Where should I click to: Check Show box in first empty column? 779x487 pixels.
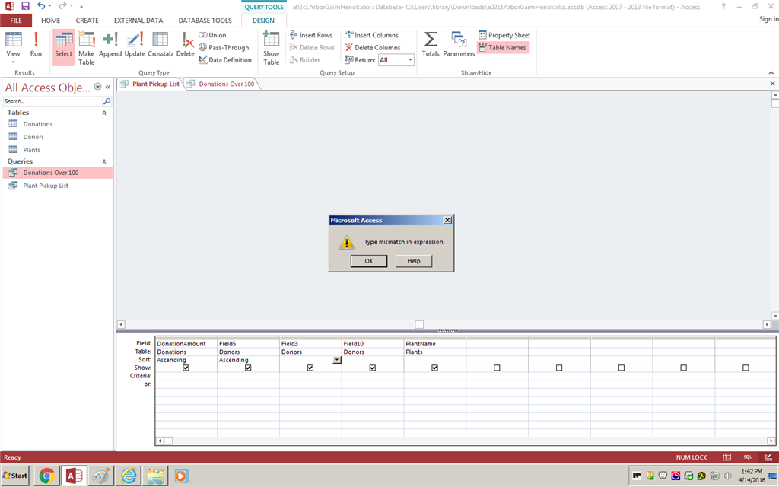pos(497,368)
